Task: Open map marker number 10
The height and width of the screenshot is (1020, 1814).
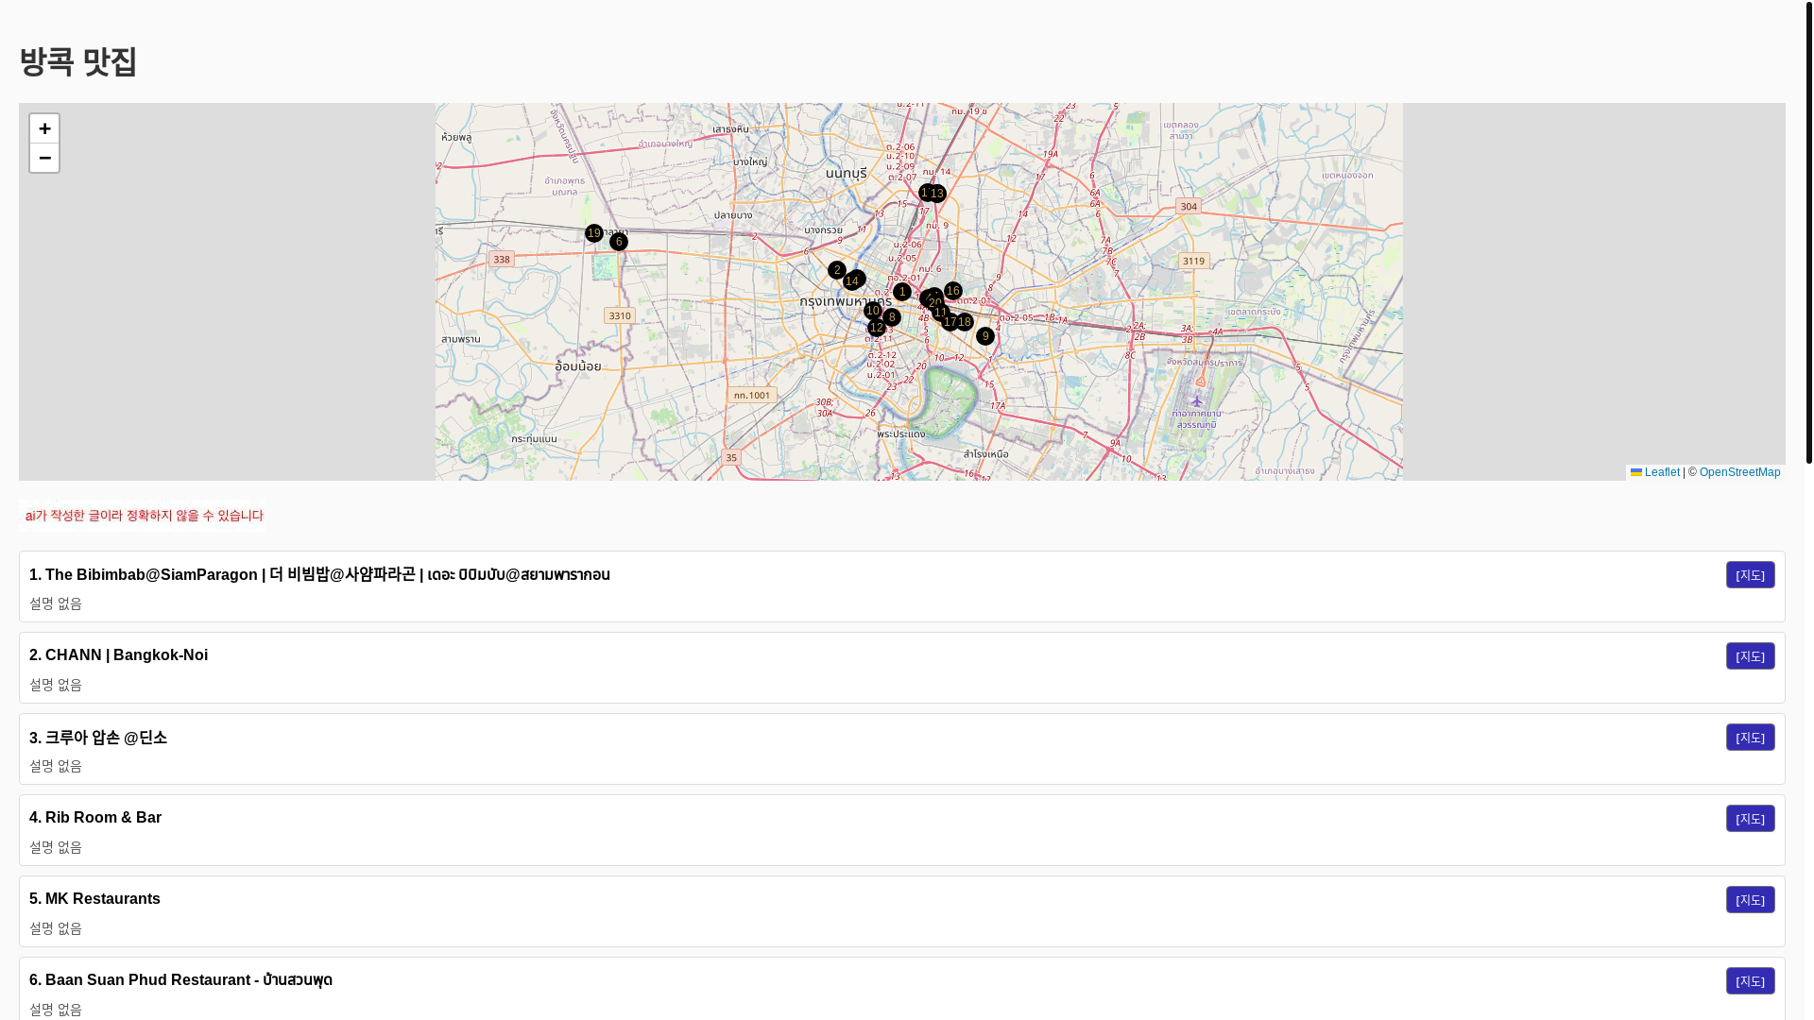Action: (x=873, y=311)
